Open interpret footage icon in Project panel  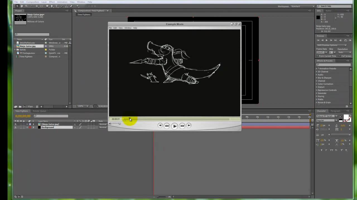tap(16, 106)
